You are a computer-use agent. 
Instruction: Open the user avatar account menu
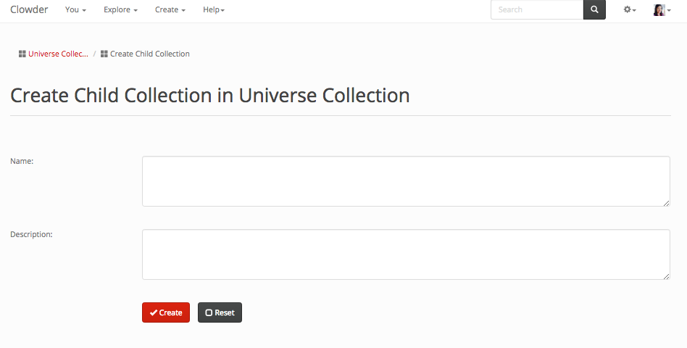click(662, 10)
